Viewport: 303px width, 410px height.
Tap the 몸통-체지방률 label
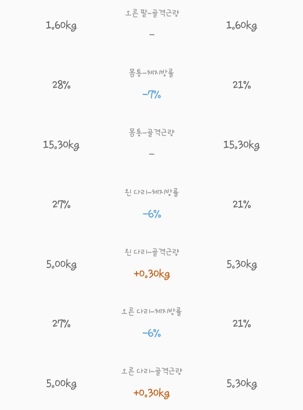[x=152, y=73]
